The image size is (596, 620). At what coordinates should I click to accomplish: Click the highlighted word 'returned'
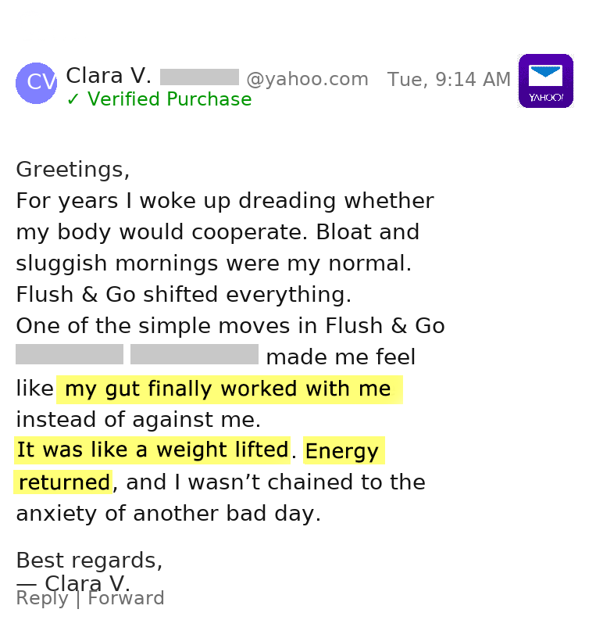[x=64, y=482]
